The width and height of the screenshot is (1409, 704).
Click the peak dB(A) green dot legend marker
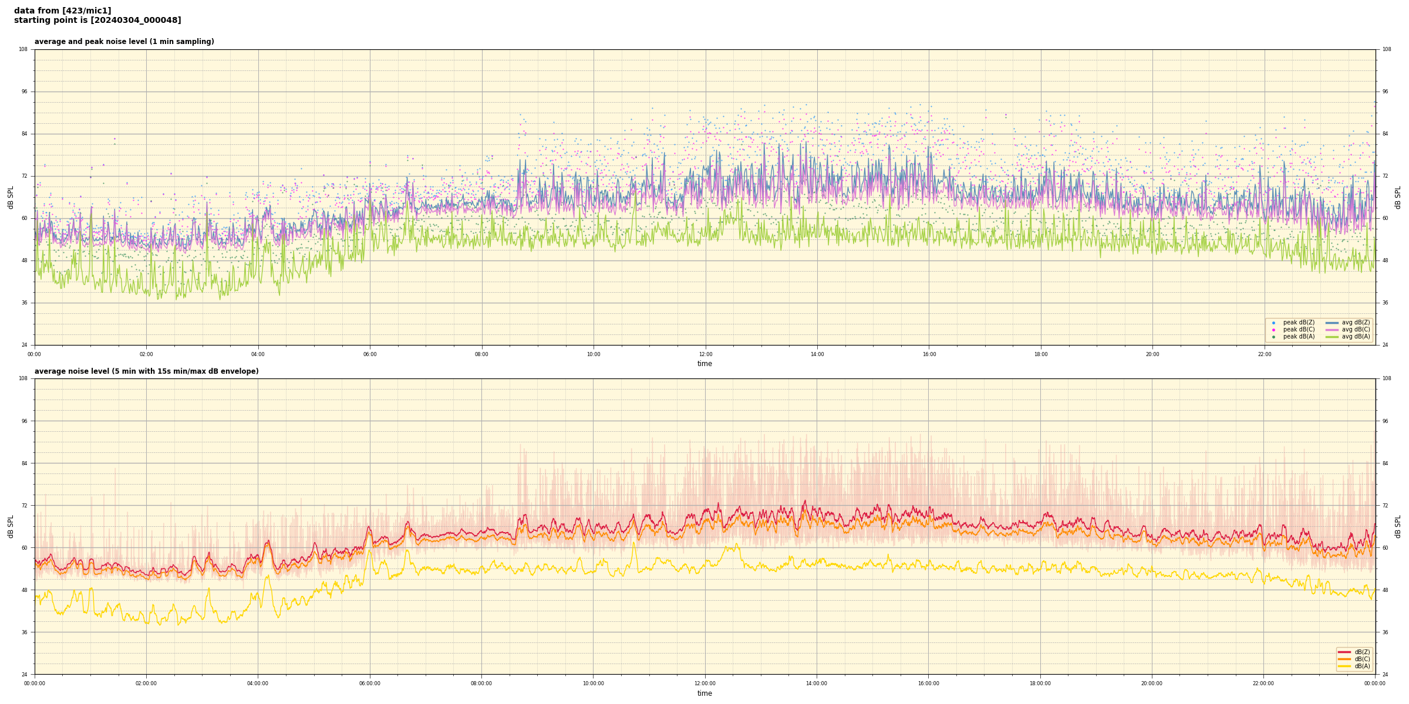coord(1273,337)
